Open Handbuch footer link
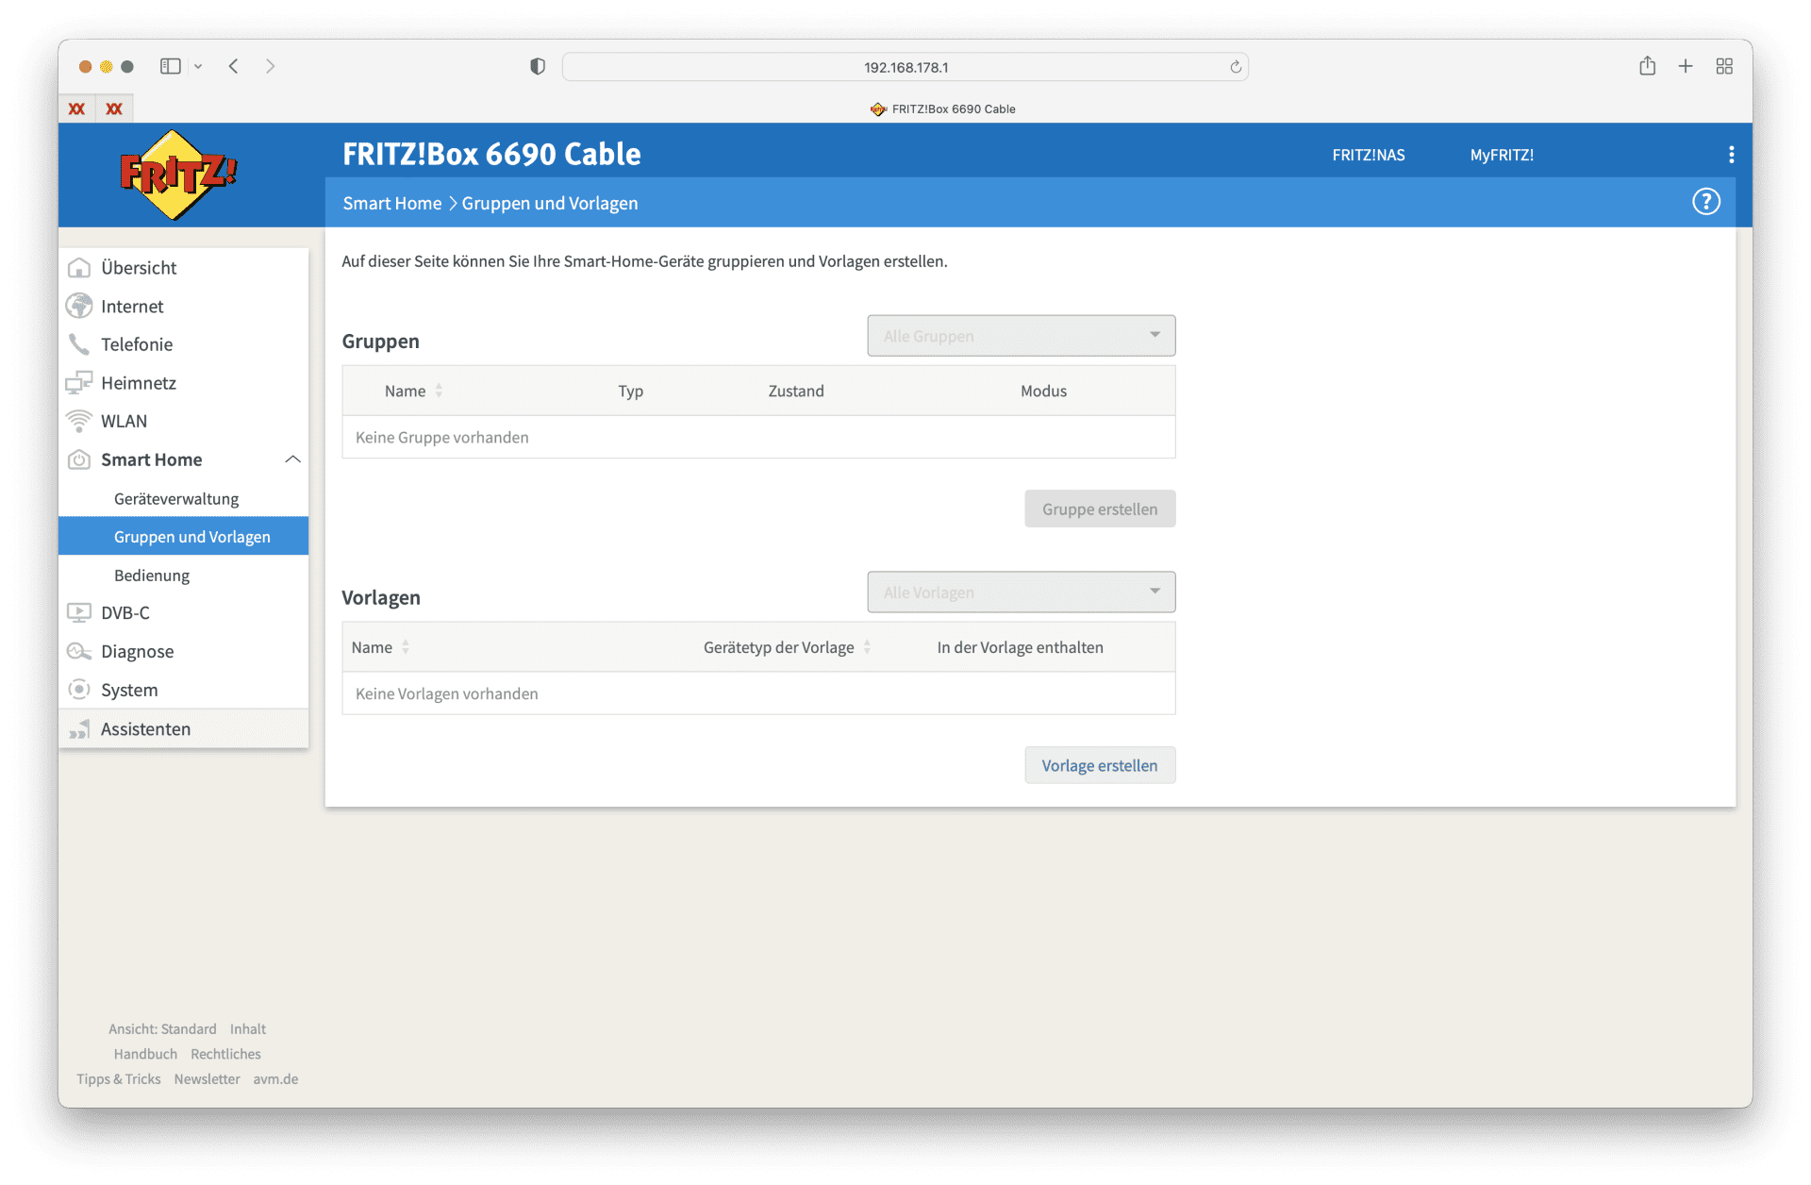Image resolution: width=1811 pixels, height=1185 pixels. 145,1054
